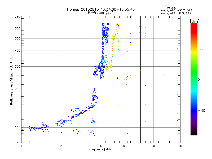The width and height of the screenshot is (212, 159).
Task: Click the "Phases" heading at top right
Action: pyautogui.click(x=171, y=8)
